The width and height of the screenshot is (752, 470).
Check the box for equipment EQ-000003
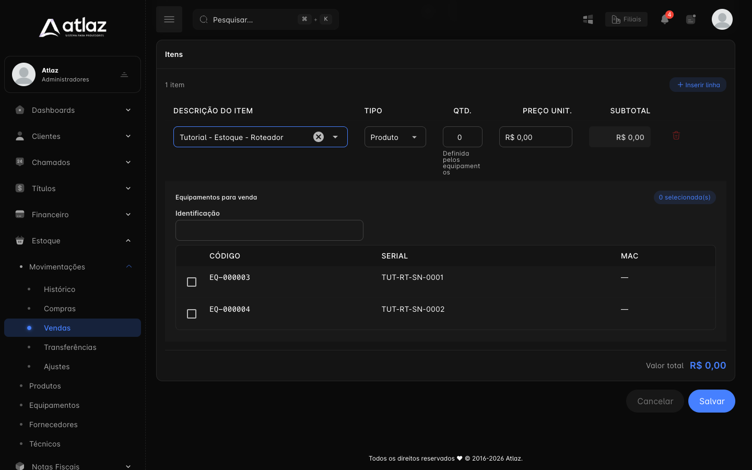pos(192,282)
